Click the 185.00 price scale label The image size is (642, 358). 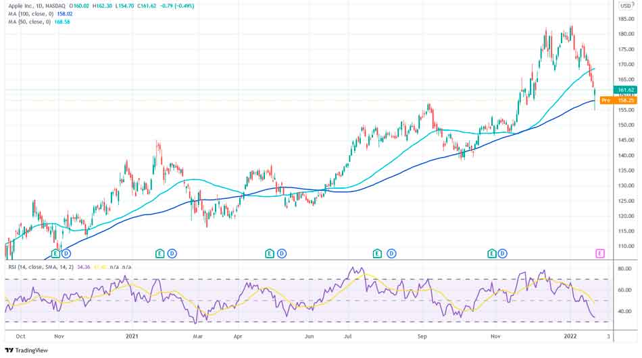pos(626,19)
